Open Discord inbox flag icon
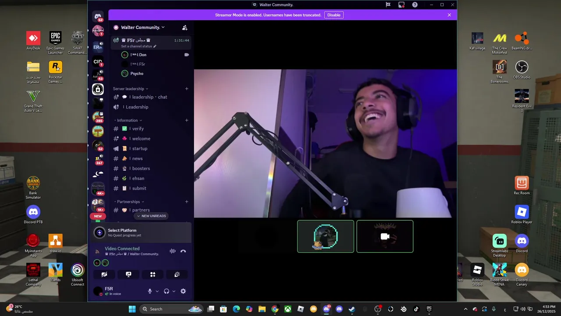 point(388,5)
